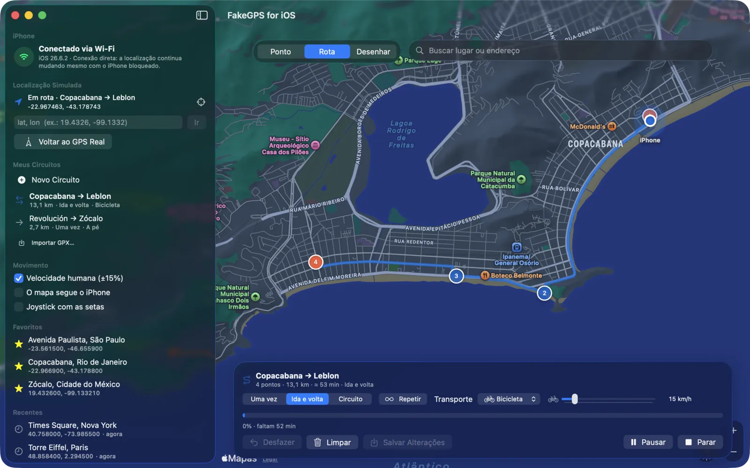
Task: Toggle the sidebar panel icon
Action: click(x=202, y=15)
